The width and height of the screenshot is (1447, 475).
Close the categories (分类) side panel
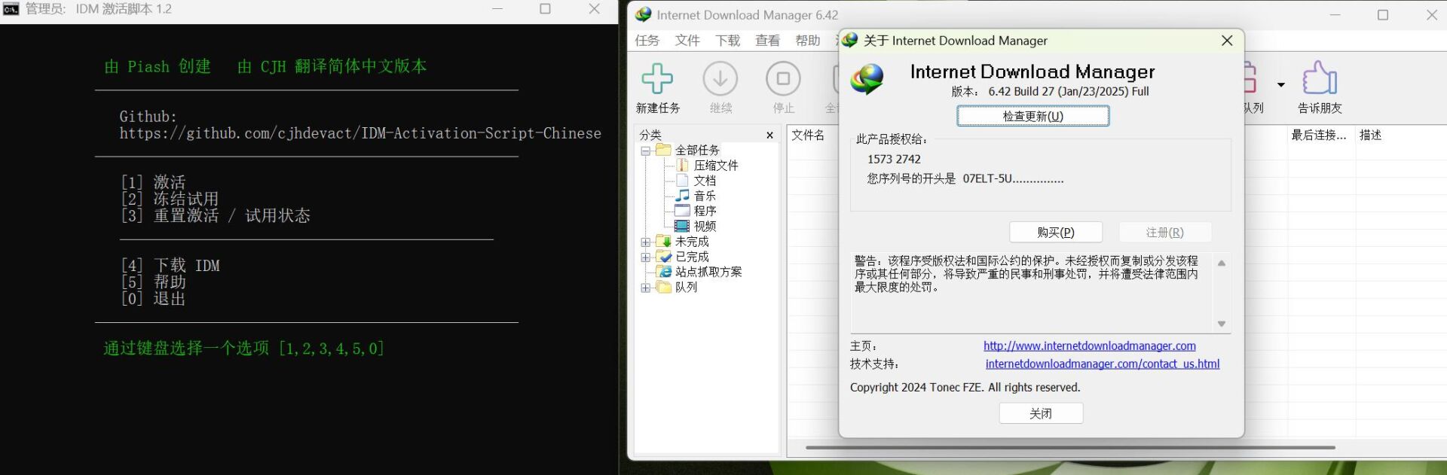[x=769, y=135]
